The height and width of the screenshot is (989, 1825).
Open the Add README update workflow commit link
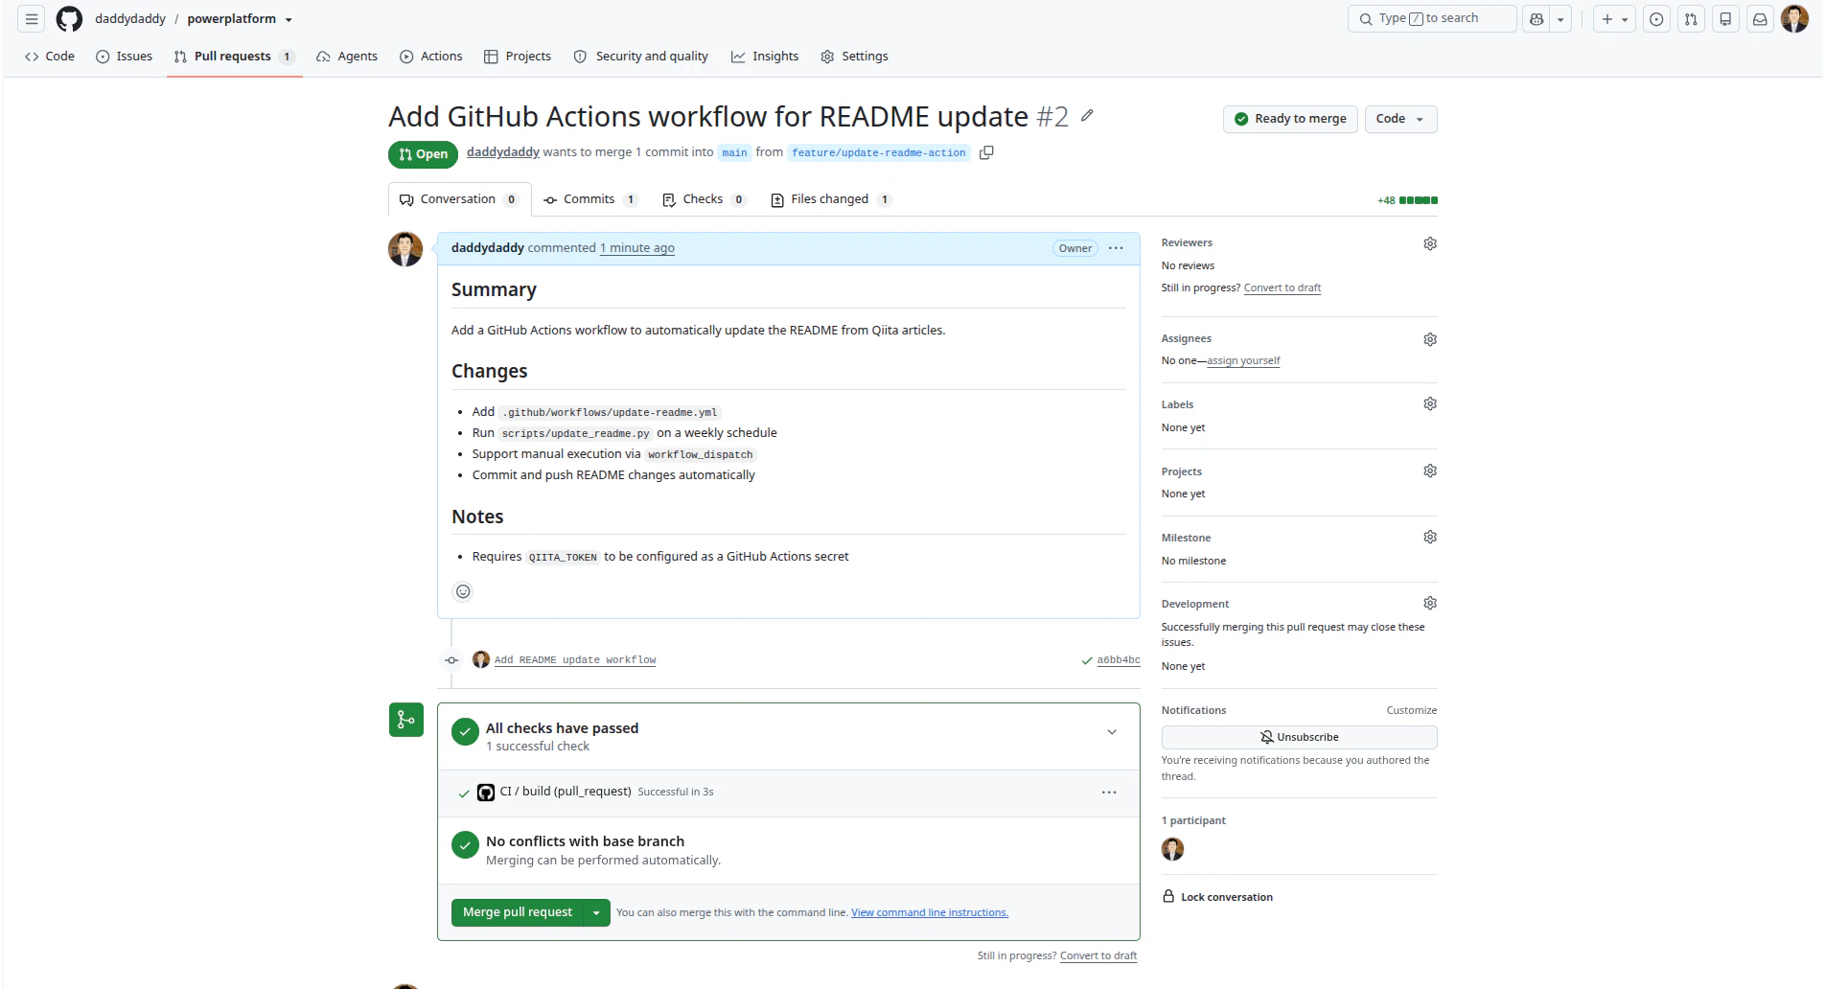575,660
